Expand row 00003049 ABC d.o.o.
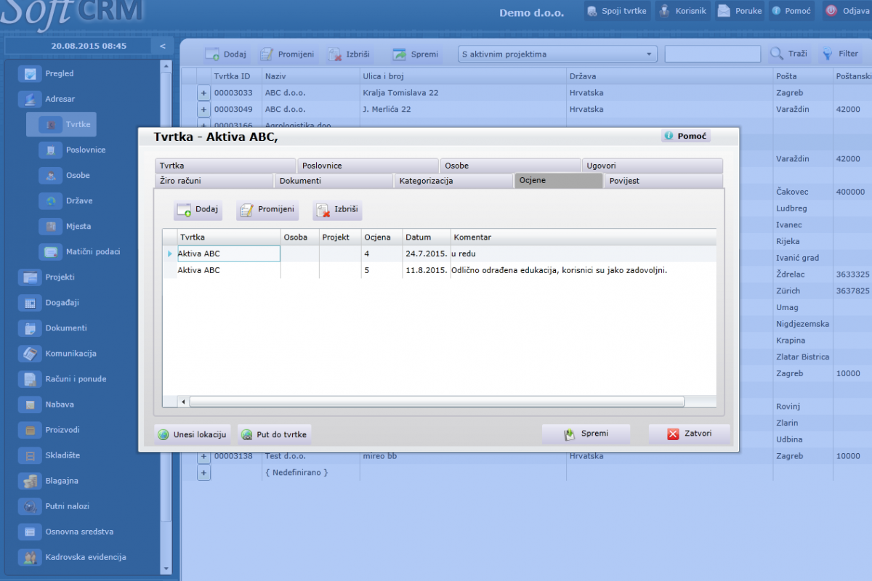 tap(203, 110)
